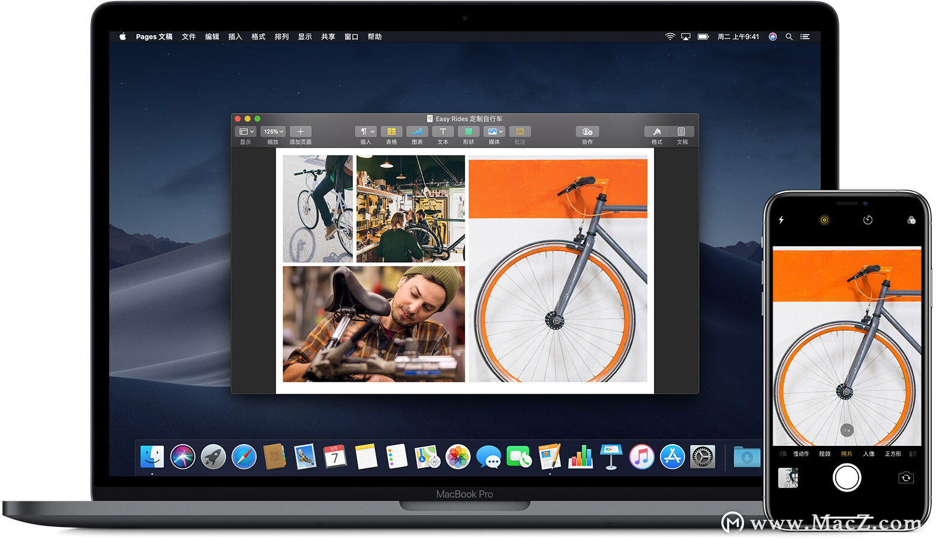936x539 pixels.
Task: Open the 共享 menu
Action: (x=328, y=37)
